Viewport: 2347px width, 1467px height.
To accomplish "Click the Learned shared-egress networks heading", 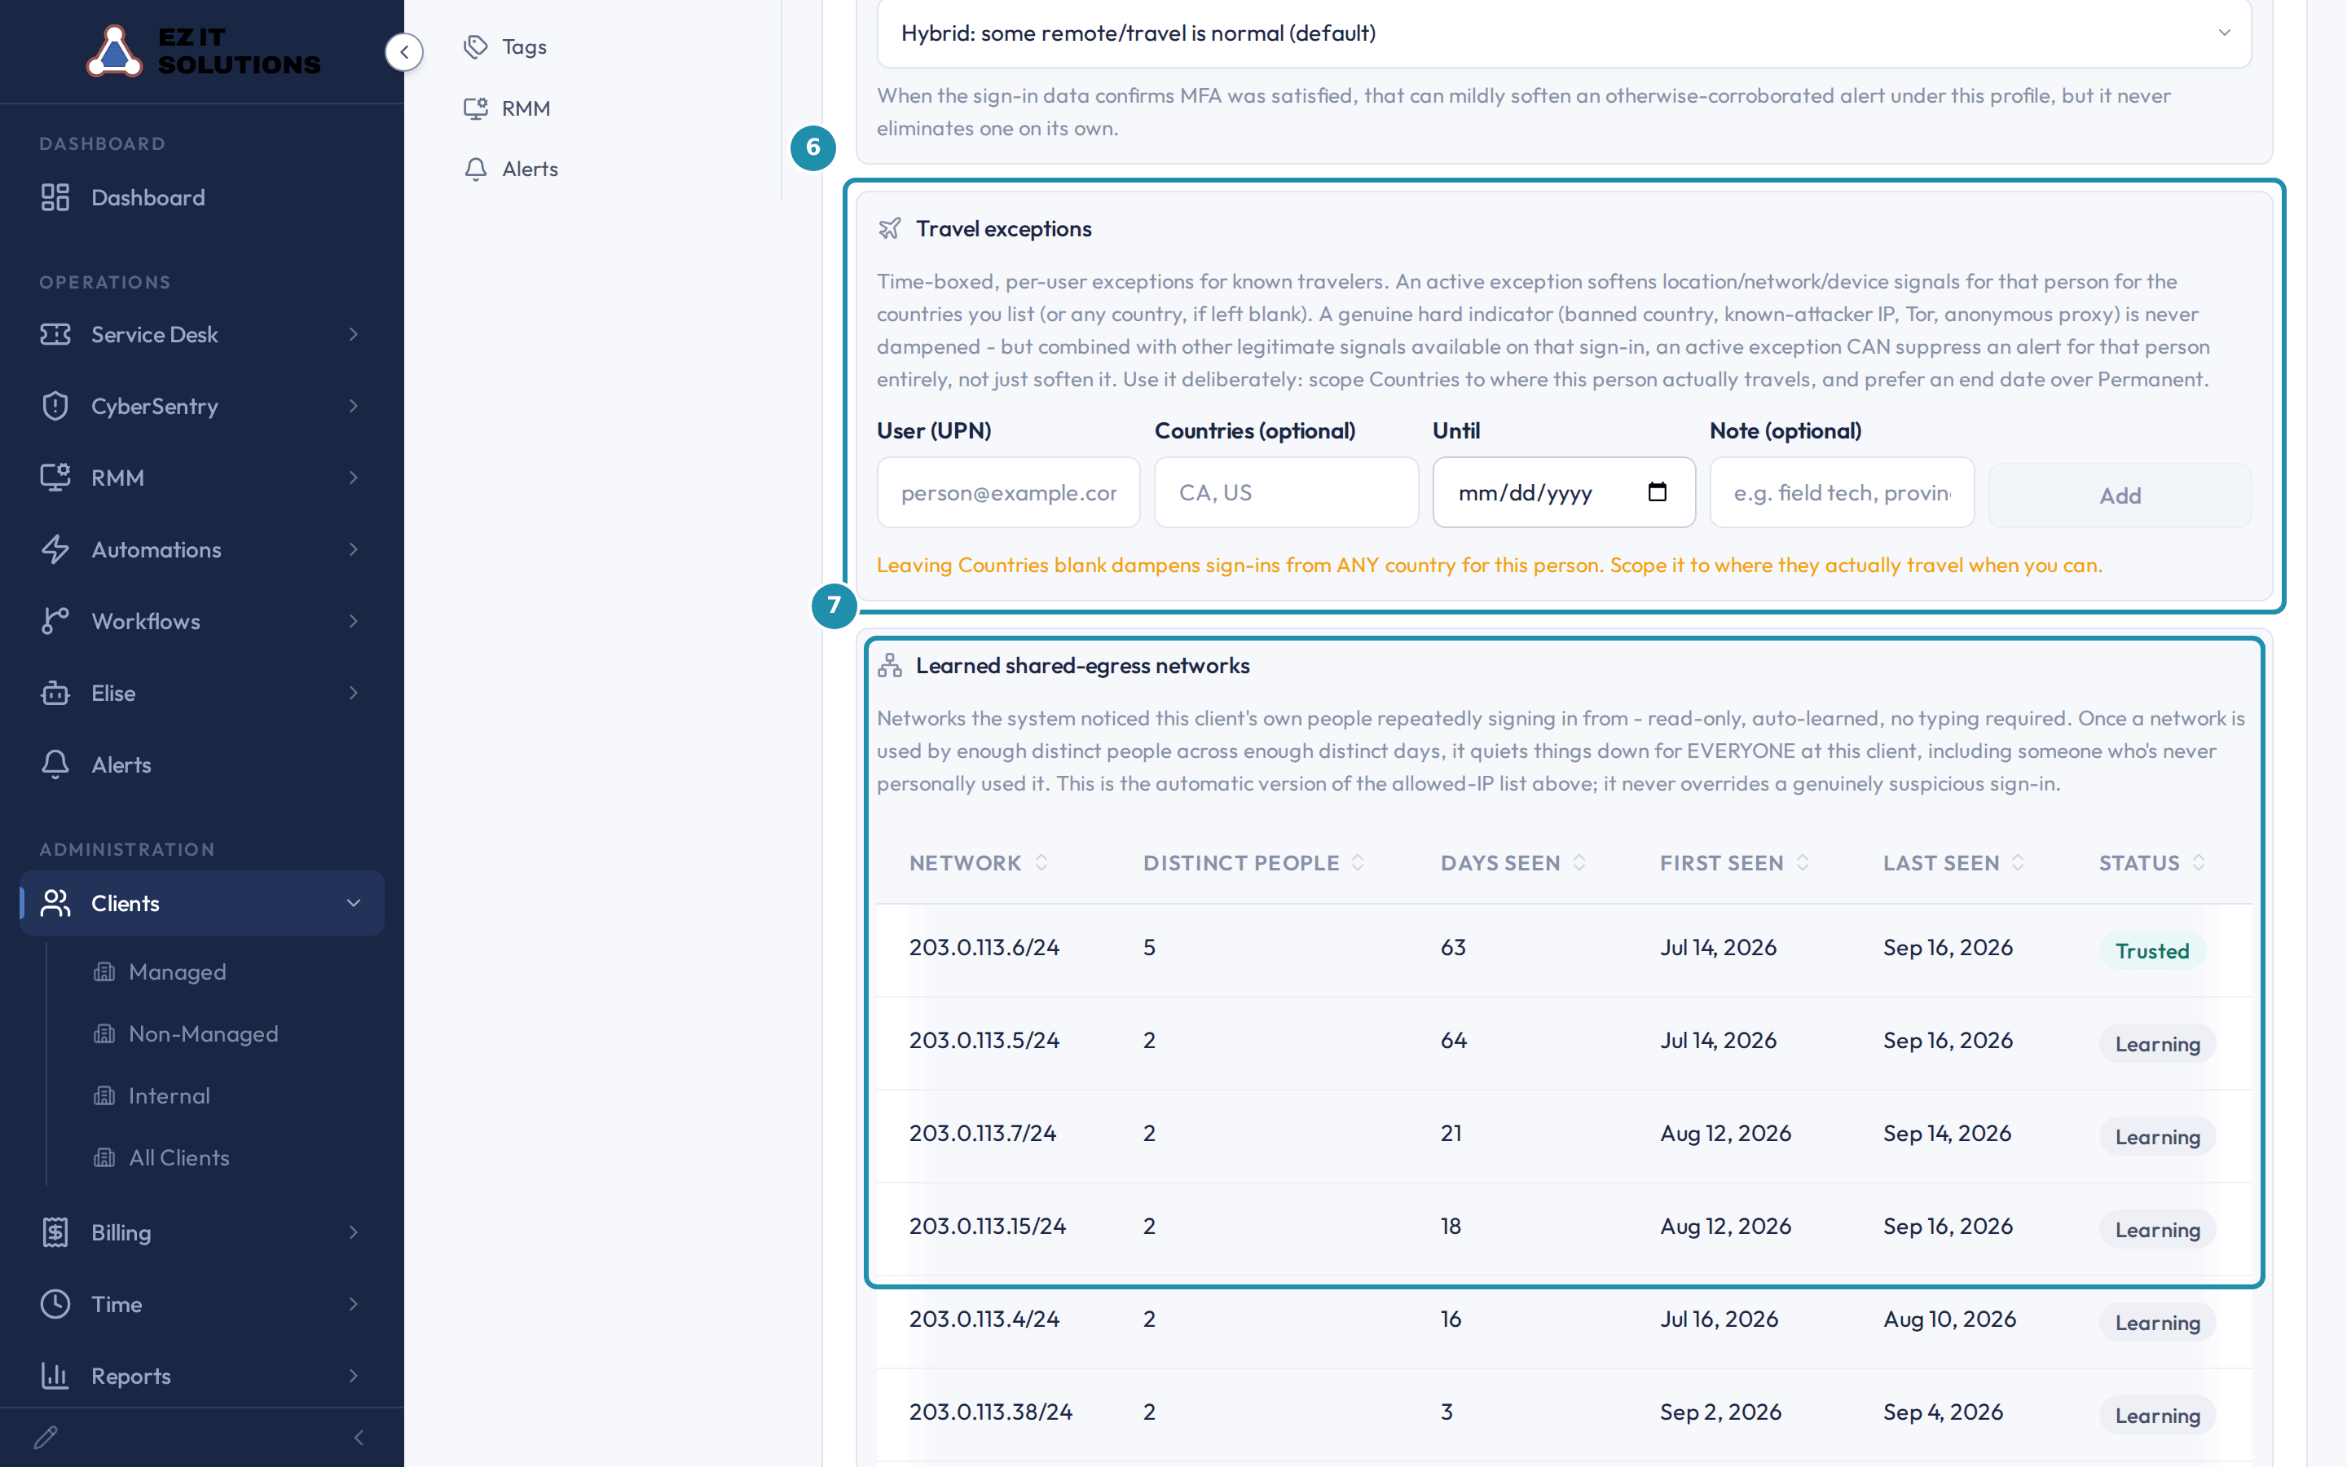I will [1082, 667].
